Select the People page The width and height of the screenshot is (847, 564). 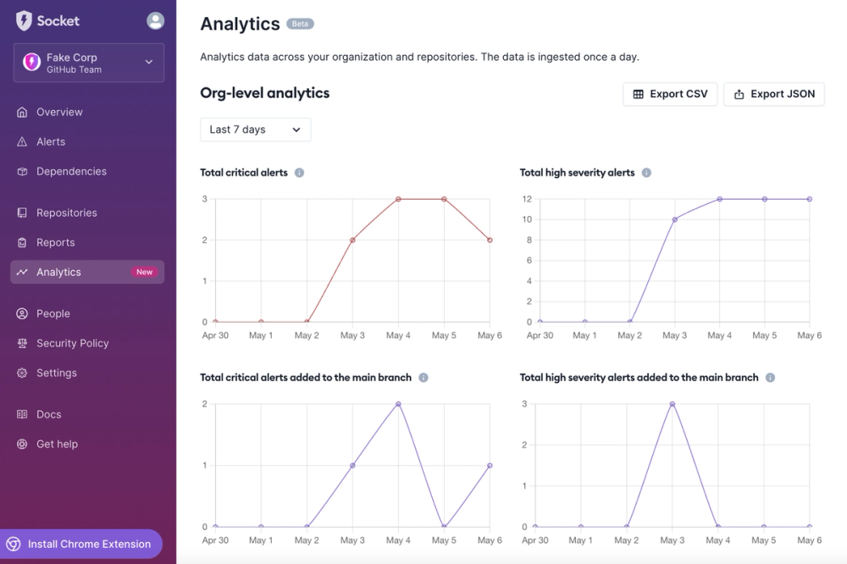(54, 313)
